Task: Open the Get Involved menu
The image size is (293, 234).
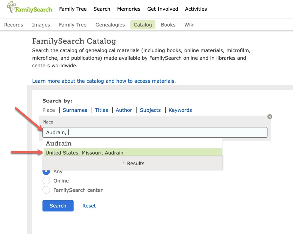Action: [x=163, y=9]
